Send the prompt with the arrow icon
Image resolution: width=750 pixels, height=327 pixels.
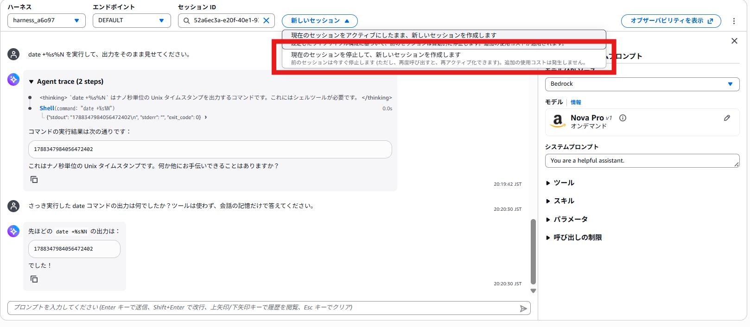click(x=523, y=308)
